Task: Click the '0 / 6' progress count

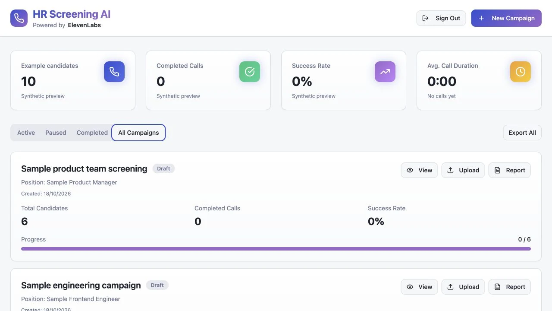Action: [524, 239]
